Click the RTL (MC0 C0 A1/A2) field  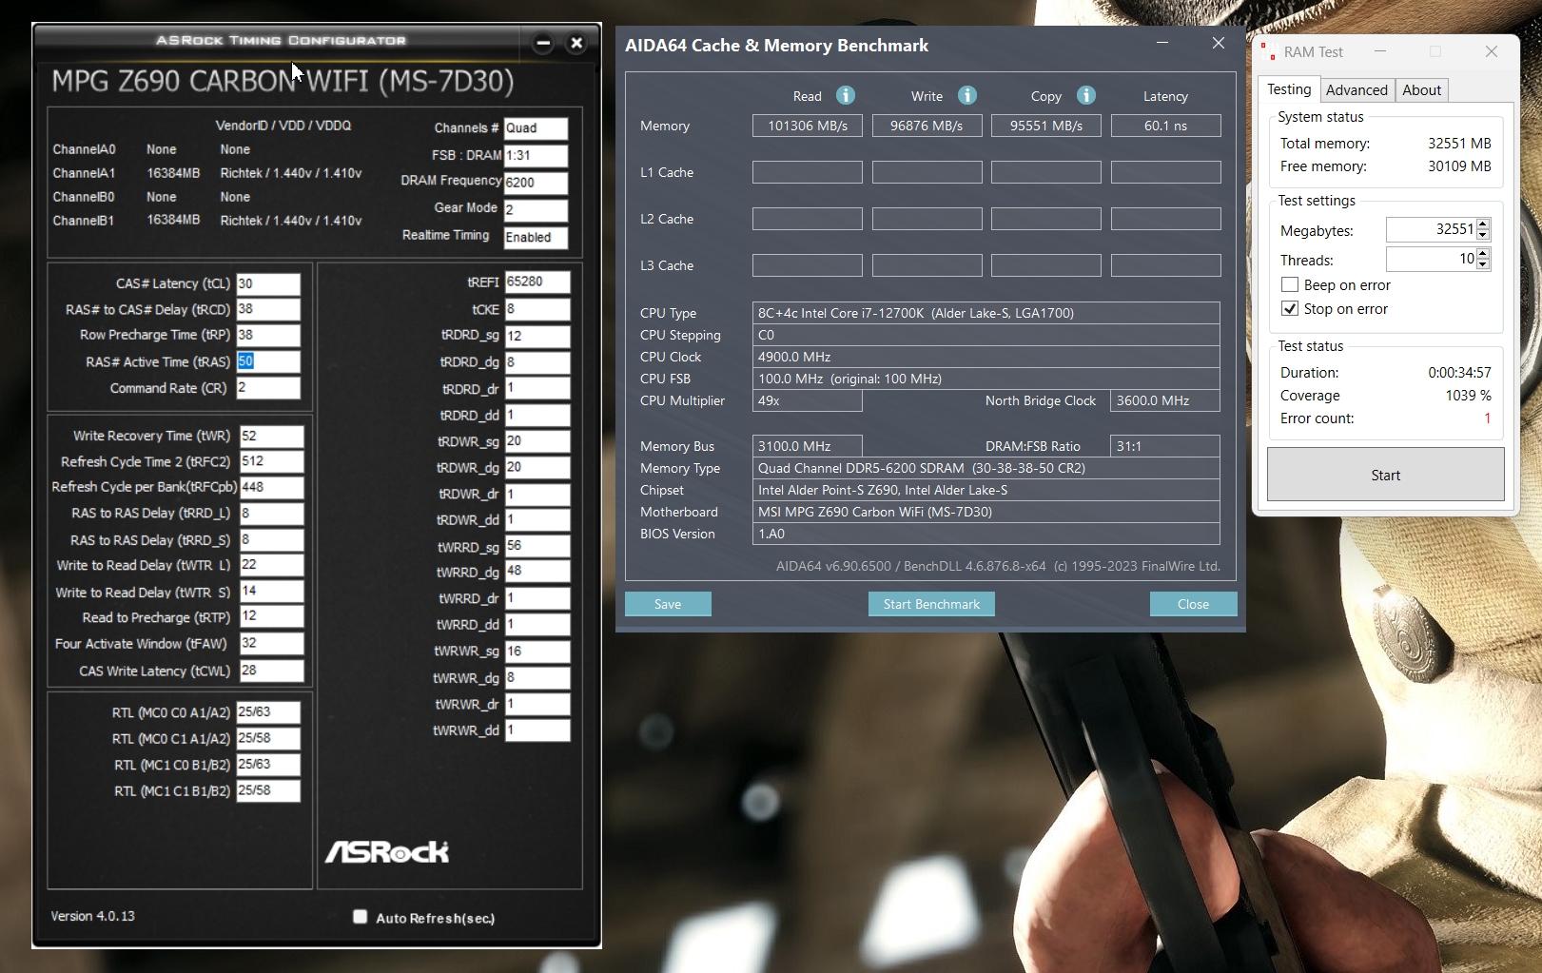(x=268, y=711)
